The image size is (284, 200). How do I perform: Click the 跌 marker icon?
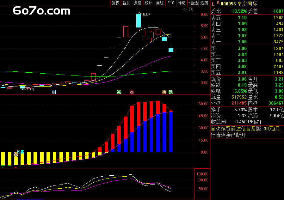click(170, 92)
